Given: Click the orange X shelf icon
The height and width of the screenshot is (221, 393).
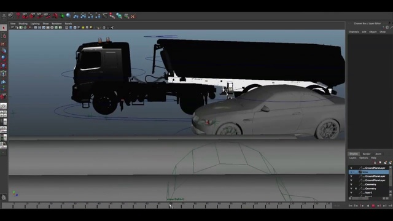Looking at the screenshot, I should 133,16.
